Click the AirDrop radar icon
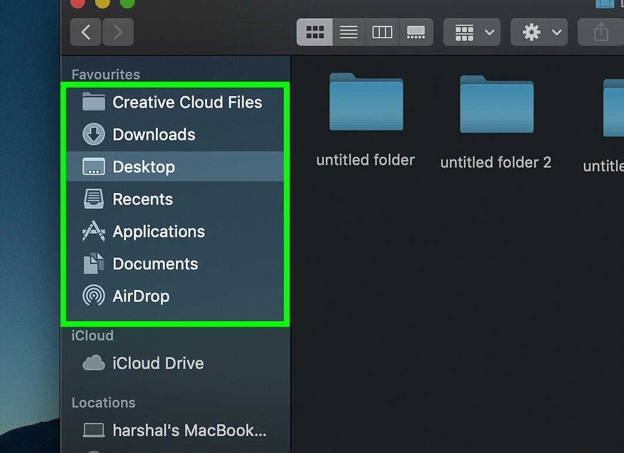Image resolution: width=624 pixels, height=453 pixels. [x=94, y=295]
